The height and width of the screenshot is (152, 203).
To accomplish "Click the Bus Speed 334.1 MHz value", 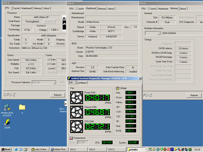I will [31, 73].
